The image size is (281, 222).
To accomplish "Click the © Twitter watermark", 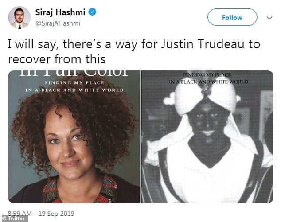I will (14, 218).
